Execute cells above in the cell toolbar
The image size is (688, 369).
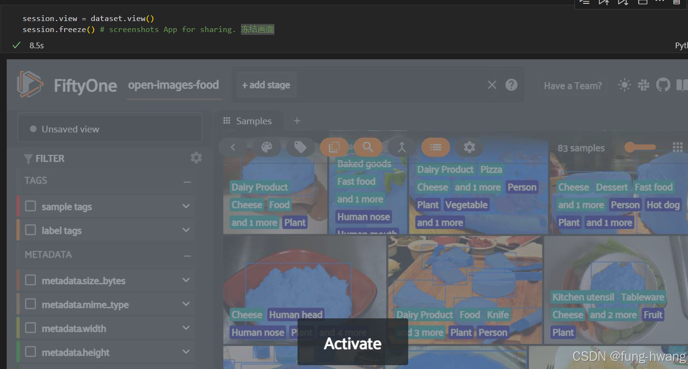tap(604, 2)
